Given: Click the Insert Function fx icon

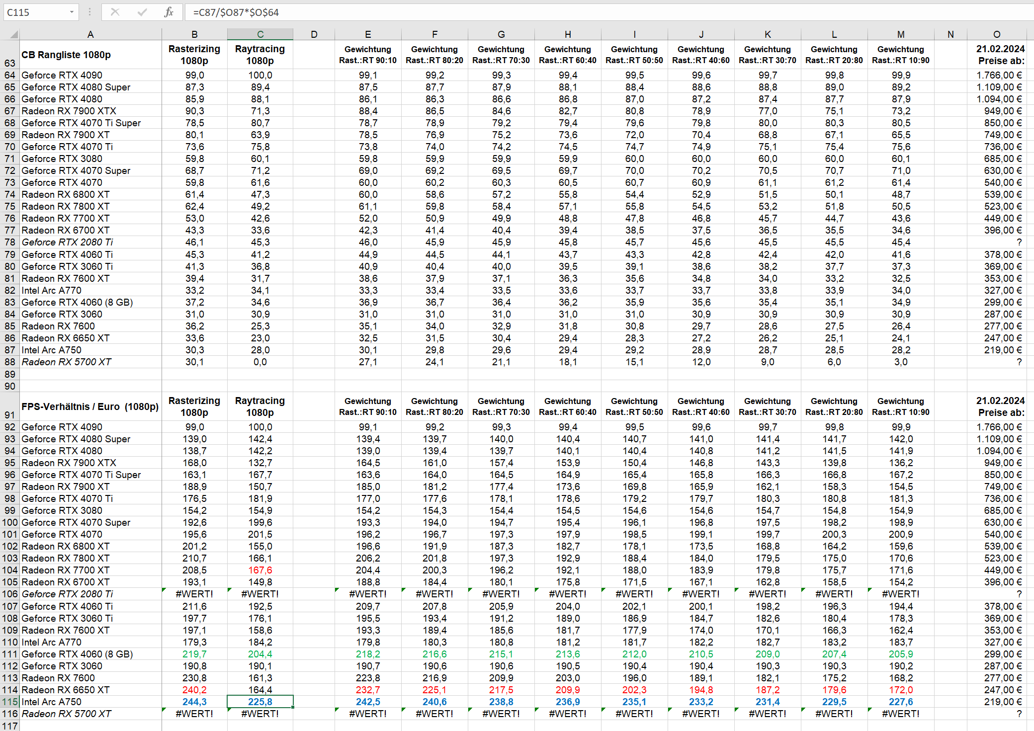Looking at the screenshot, I should (x=169, y=12).
